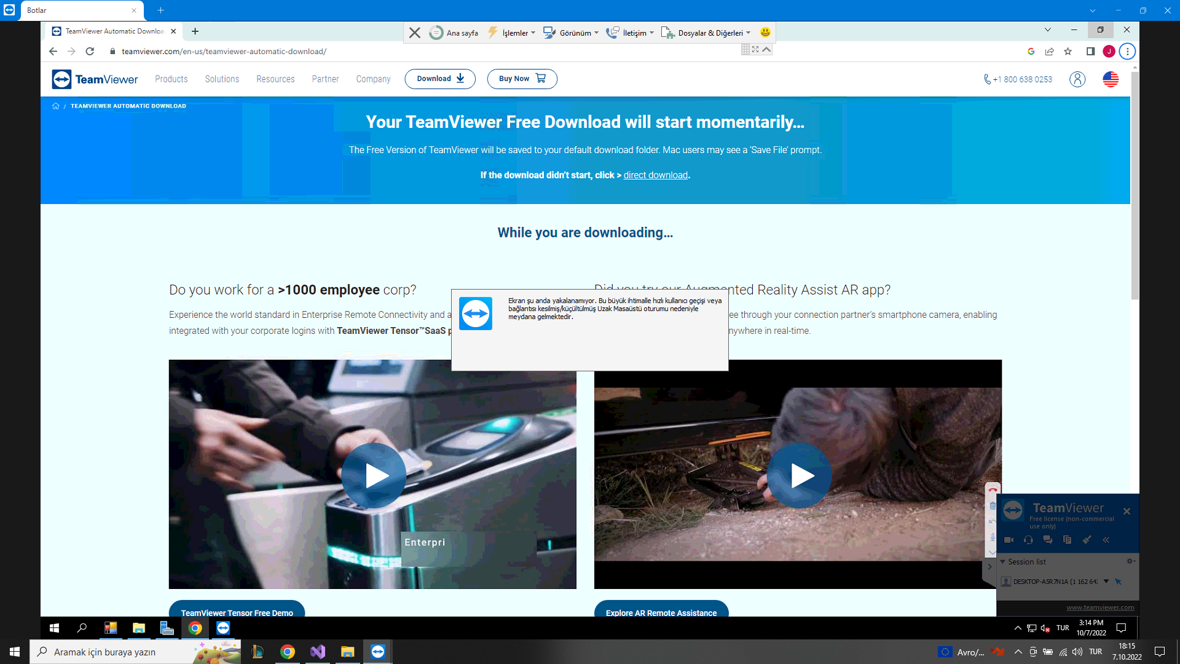Viewport: 1180px width, 664px height.
Task: Toggle full screen mode from the toolbar handle
Action: pos(755,49)
